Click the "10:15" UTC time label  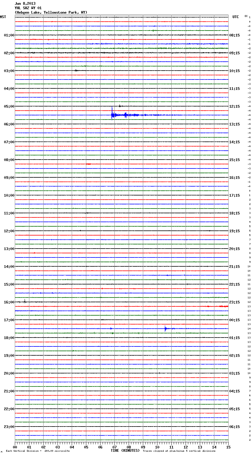click(235, 71)
